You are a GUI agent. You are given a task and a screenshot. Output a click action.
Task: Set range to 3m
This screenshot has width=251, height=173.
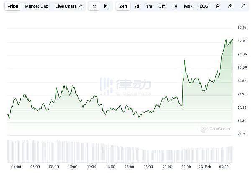[x=162, y=6]
